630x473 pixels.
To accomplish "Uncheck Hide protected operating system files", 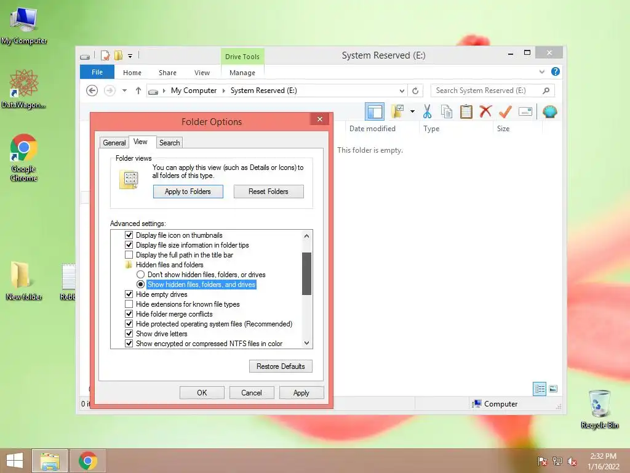I will point(129,323).
